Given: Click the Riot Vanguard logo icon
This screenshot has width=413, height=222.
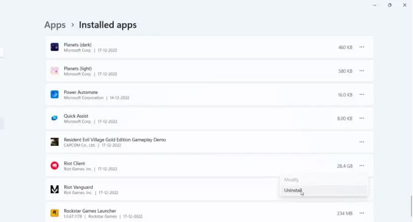Looking at the screenshot, I should coord(54,189).
